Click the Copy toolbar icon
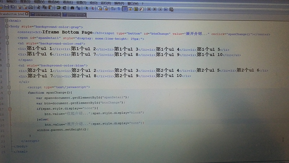This screenshot has height=163, width=289. [45, 7]
